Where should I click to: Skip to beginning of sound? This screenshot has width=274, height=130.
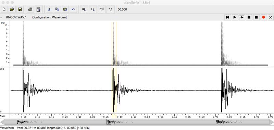(227, 17)
